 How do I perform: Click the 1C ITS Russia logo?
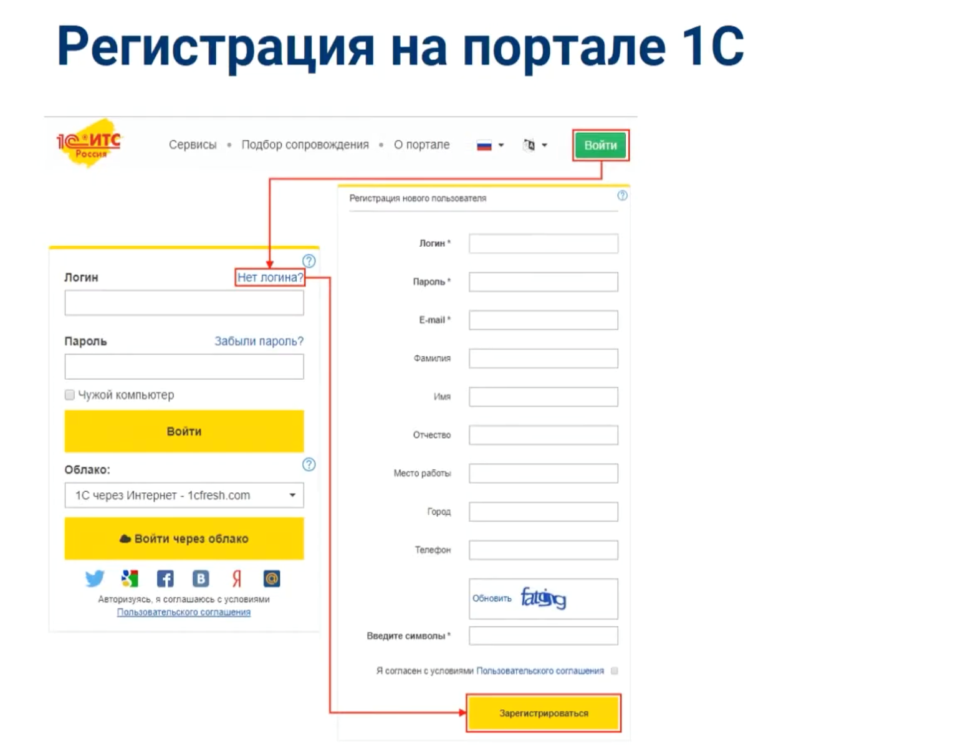89,144
